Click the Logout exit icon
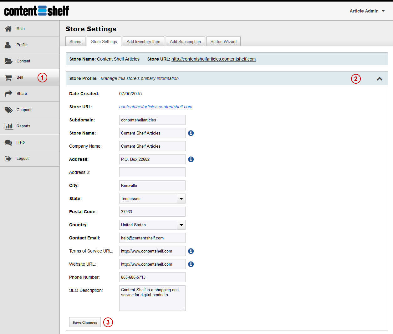This screenshot has height=334, width=393. click(8, 159)
